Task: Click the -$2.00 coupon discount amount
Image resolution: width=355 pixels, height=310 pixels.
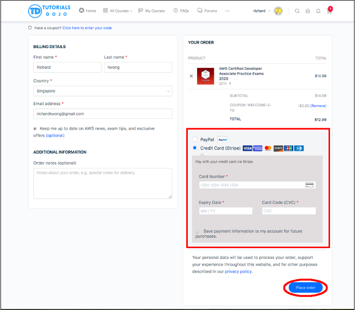Action: [x=304, y=106]
